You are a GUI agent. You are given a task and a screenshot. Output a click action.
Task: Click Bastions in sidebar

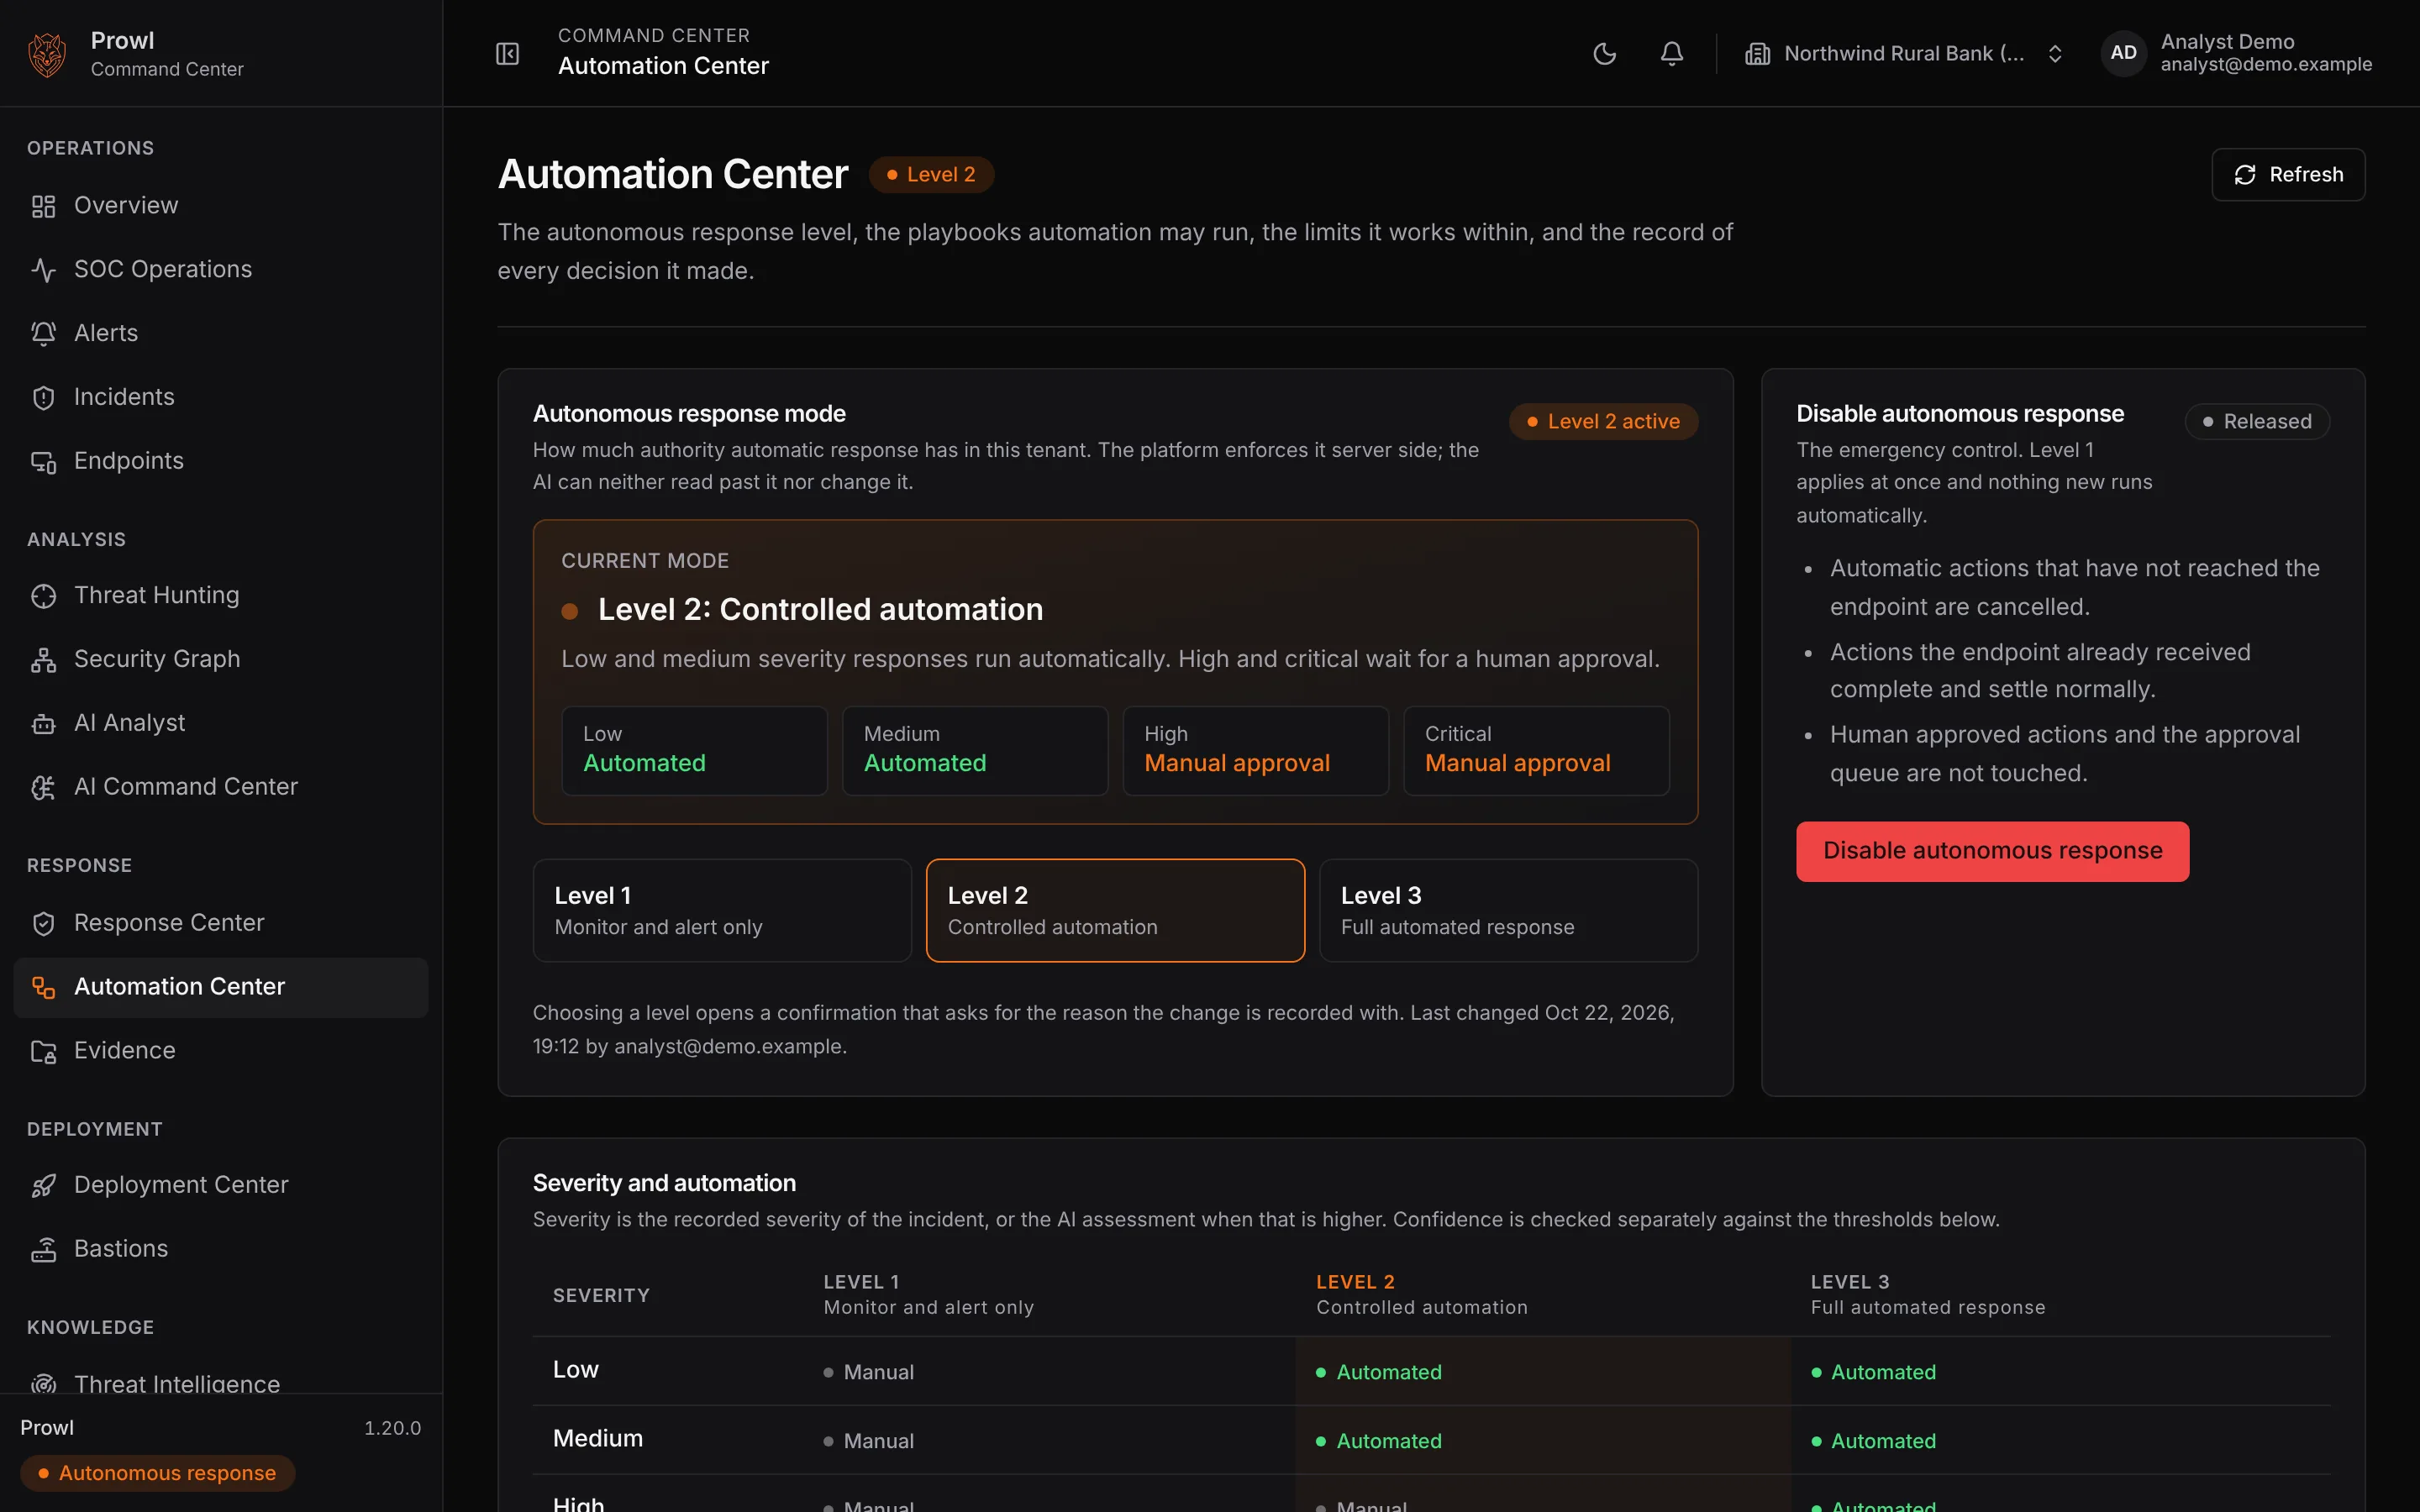(221, 1249)
